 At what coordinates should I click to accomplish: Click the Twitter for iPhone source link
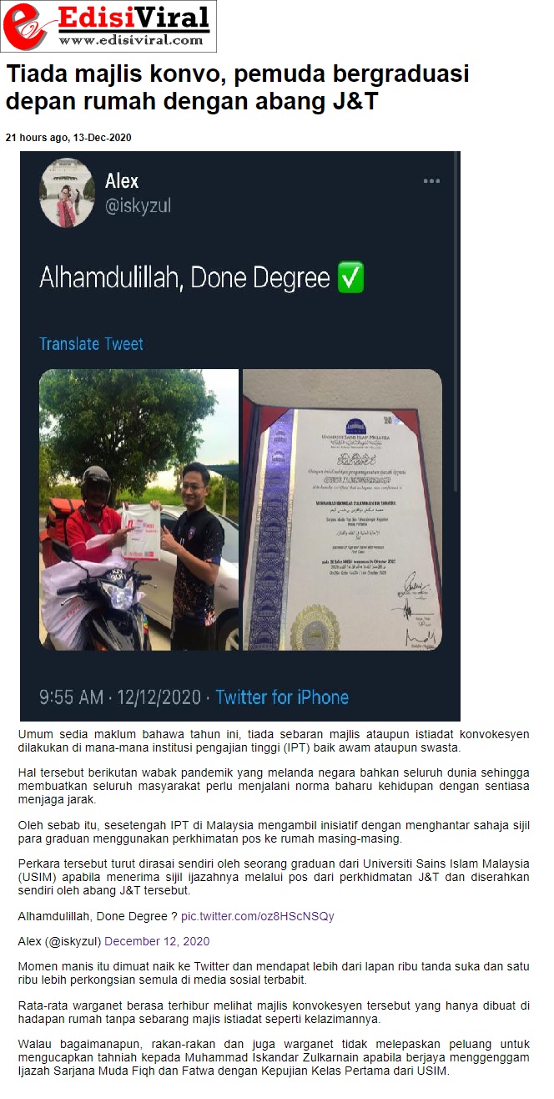(x=282, y=697)
